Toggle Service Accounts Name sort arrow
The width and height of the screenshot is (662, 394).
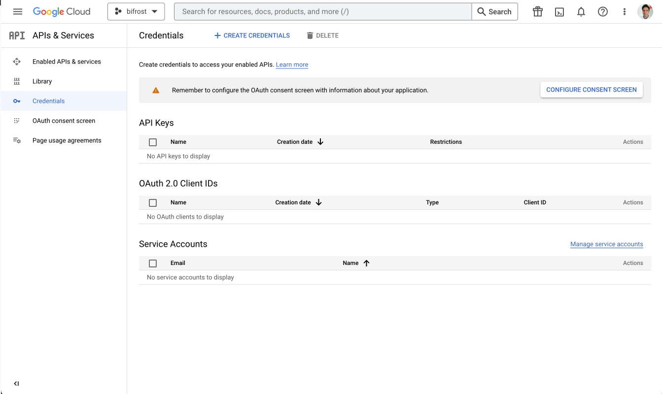pyautogui.click(x=366, y=263)
